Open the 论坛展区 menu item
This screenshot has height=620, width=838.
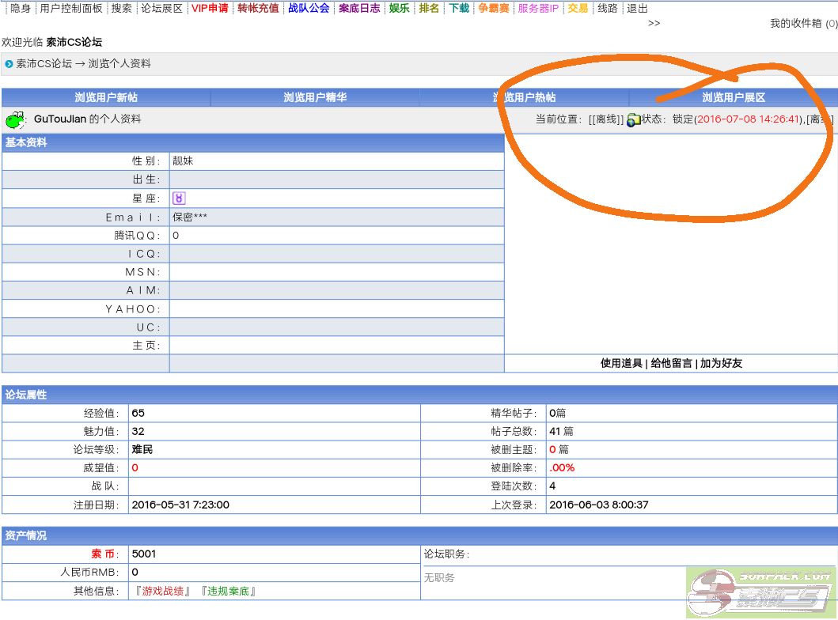coord(161,8)
